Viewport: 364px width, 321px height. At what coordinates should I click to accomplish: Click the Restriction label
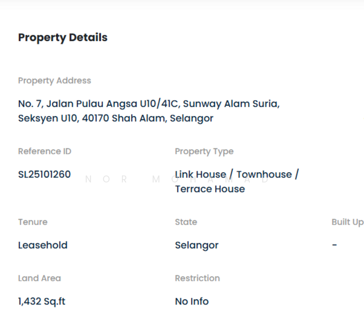[x=197, y=278]
